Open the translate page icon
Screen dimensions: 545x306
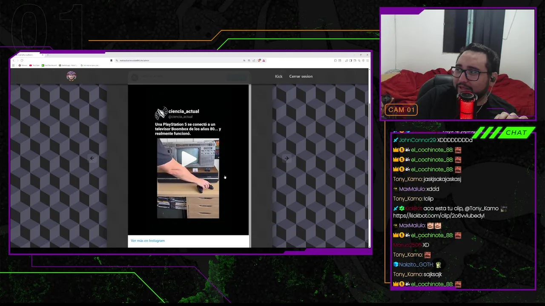pyautogui.click(x=244, y=60)
